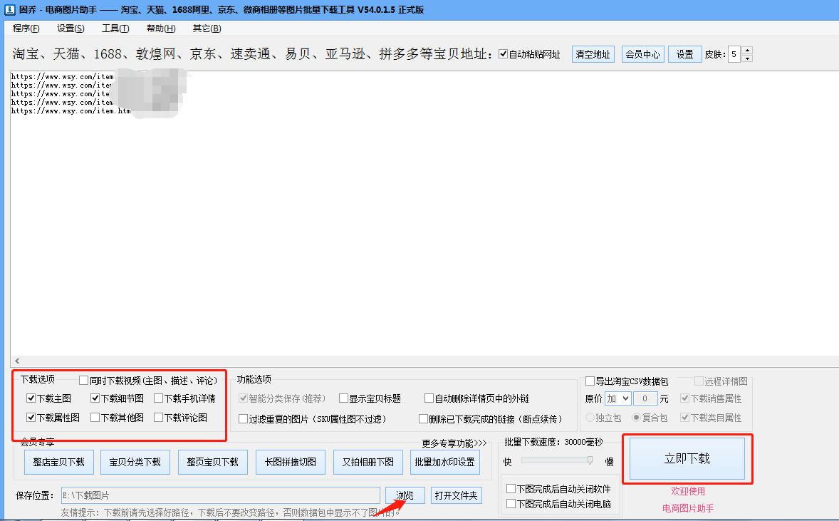Toggle the 下载类目属性 checkbox
839x521 pixels.
coord(684,418)
